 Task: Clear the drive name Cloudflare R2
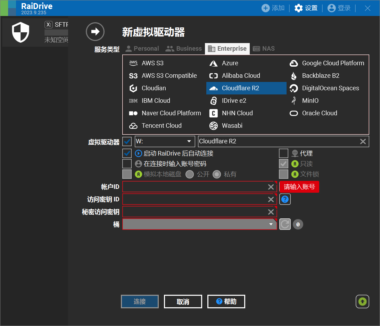coord(363,141)
